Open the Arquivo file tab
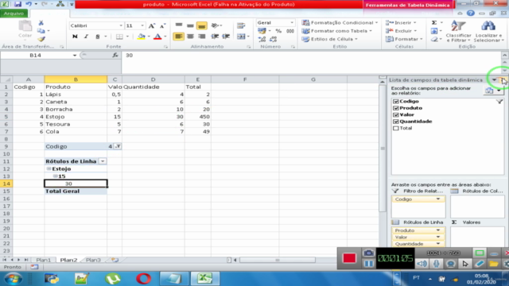This screenshot has height=286, width=509. [14, 14]
